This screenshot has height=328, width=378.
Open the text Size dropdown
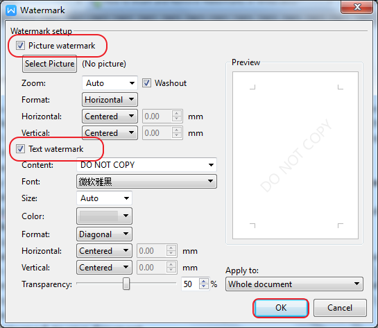(x=105, y=198)
